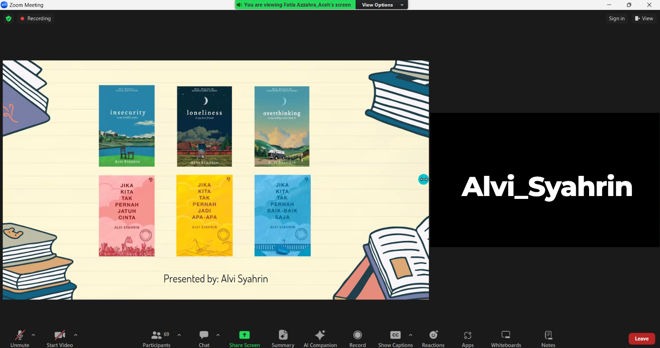The height and width of the screenshot is (348, 660).
Task: Open Whiteboards
Action: (506, 339)
